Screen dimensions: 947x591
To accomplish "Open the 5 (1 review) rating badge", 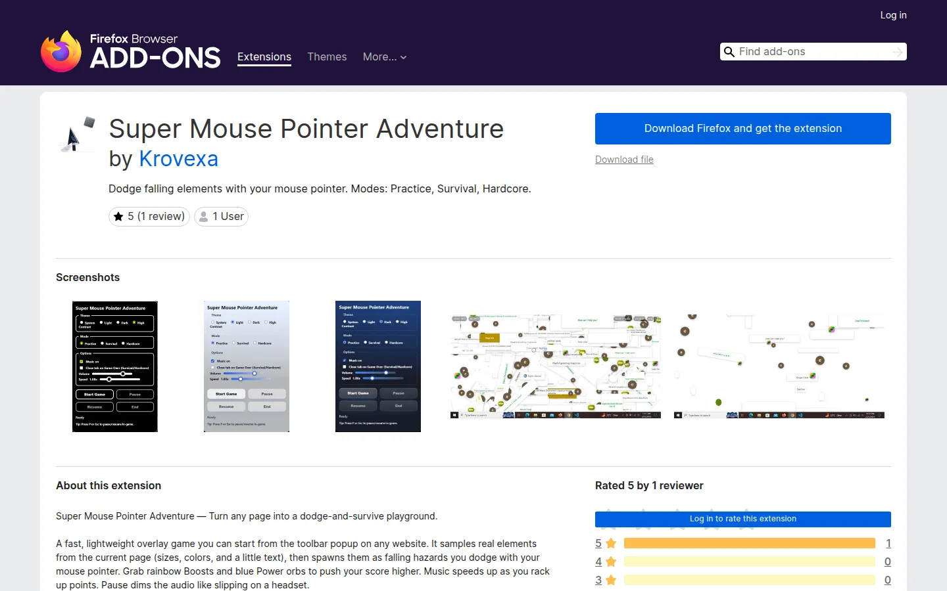I will (x=149, y=217).
